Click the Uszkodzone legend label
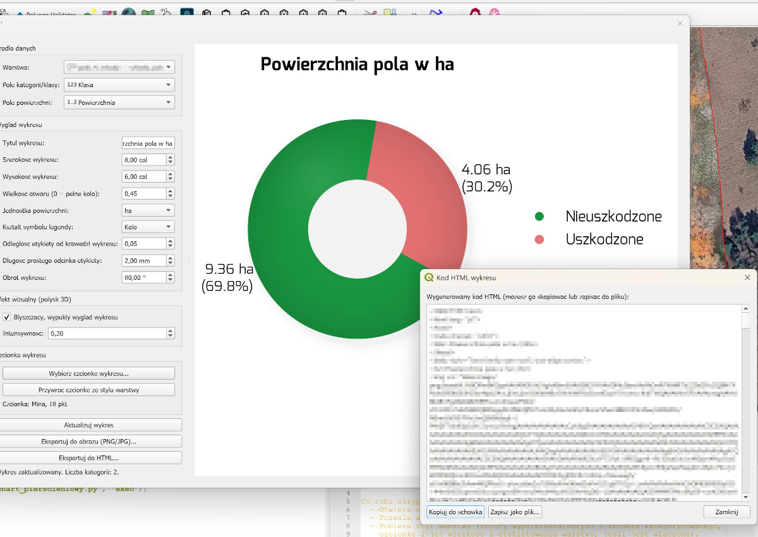Viewport: 758px width, 537px height. (x=605, y=239)
